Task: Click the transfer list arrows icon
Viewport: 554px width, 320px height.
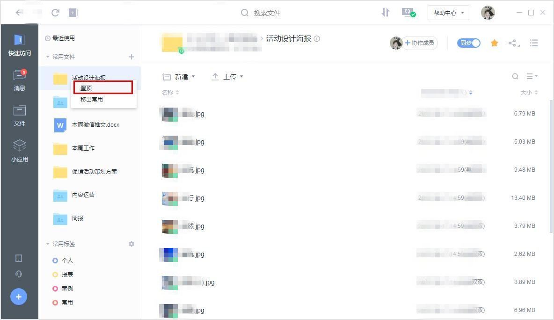Action: (x=385, y=13)
